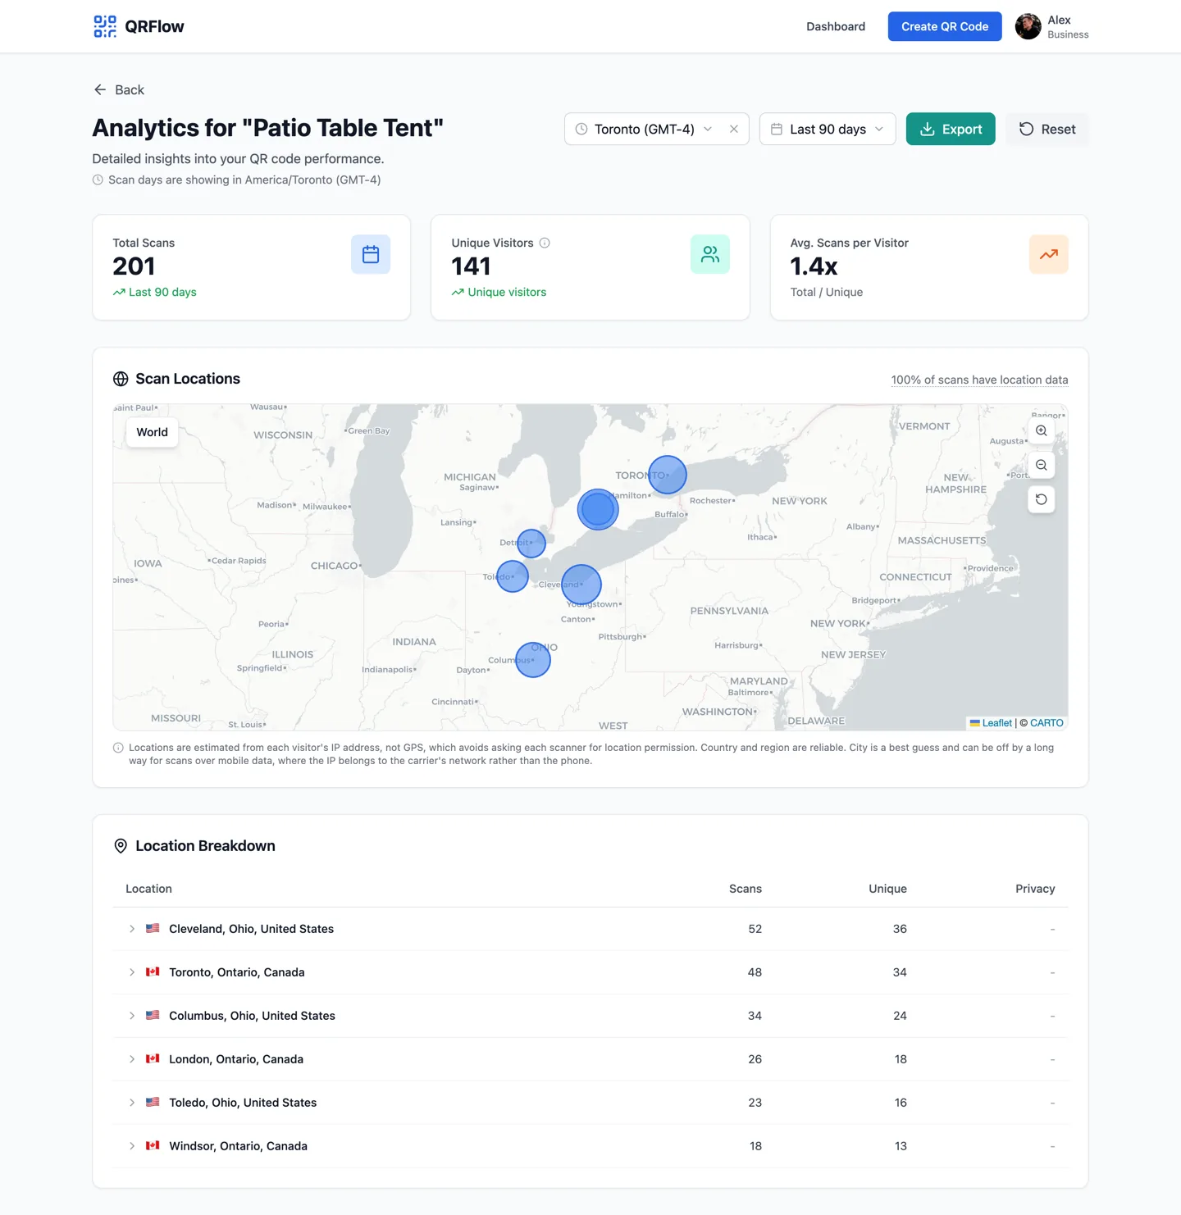Open the Leaflet attribution link
This screenshot has height=1215, width=1181.
pyautogui.click(x=997, y=723)
